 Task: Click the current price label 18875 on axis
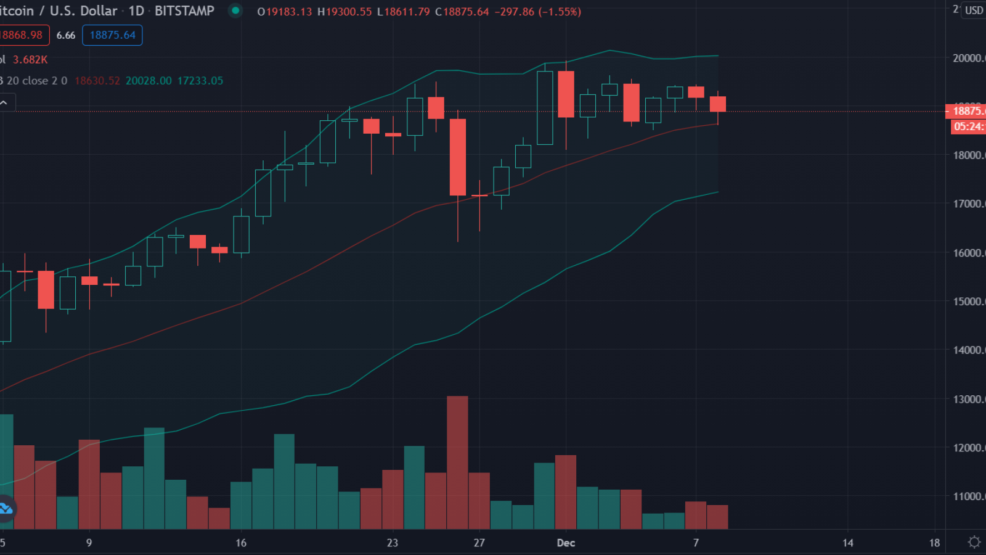[x=966, y=111]
